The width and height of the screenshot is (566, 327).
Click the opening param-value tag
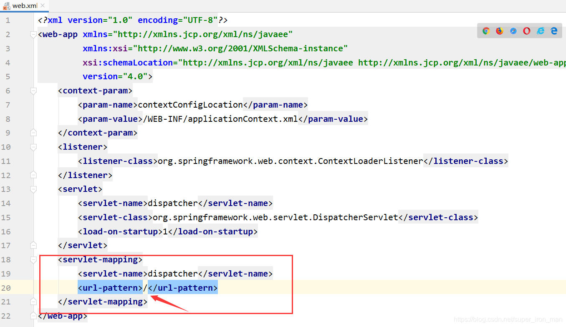tap(110, 119)
